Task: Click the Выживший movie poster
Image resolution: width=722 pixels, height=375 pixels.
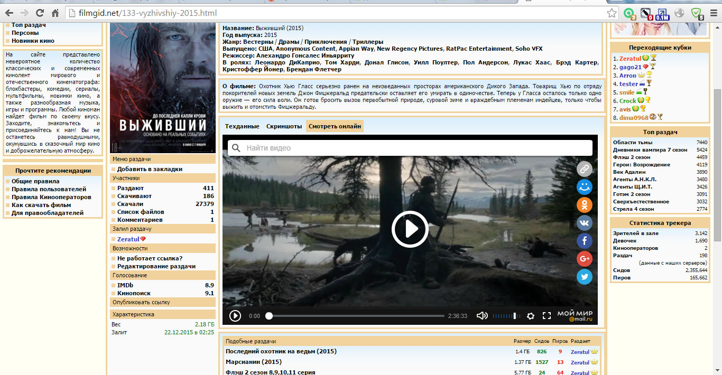Action: coord(163,89)
